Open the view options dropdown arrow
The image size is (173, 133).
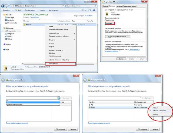(x=85, y=10)
